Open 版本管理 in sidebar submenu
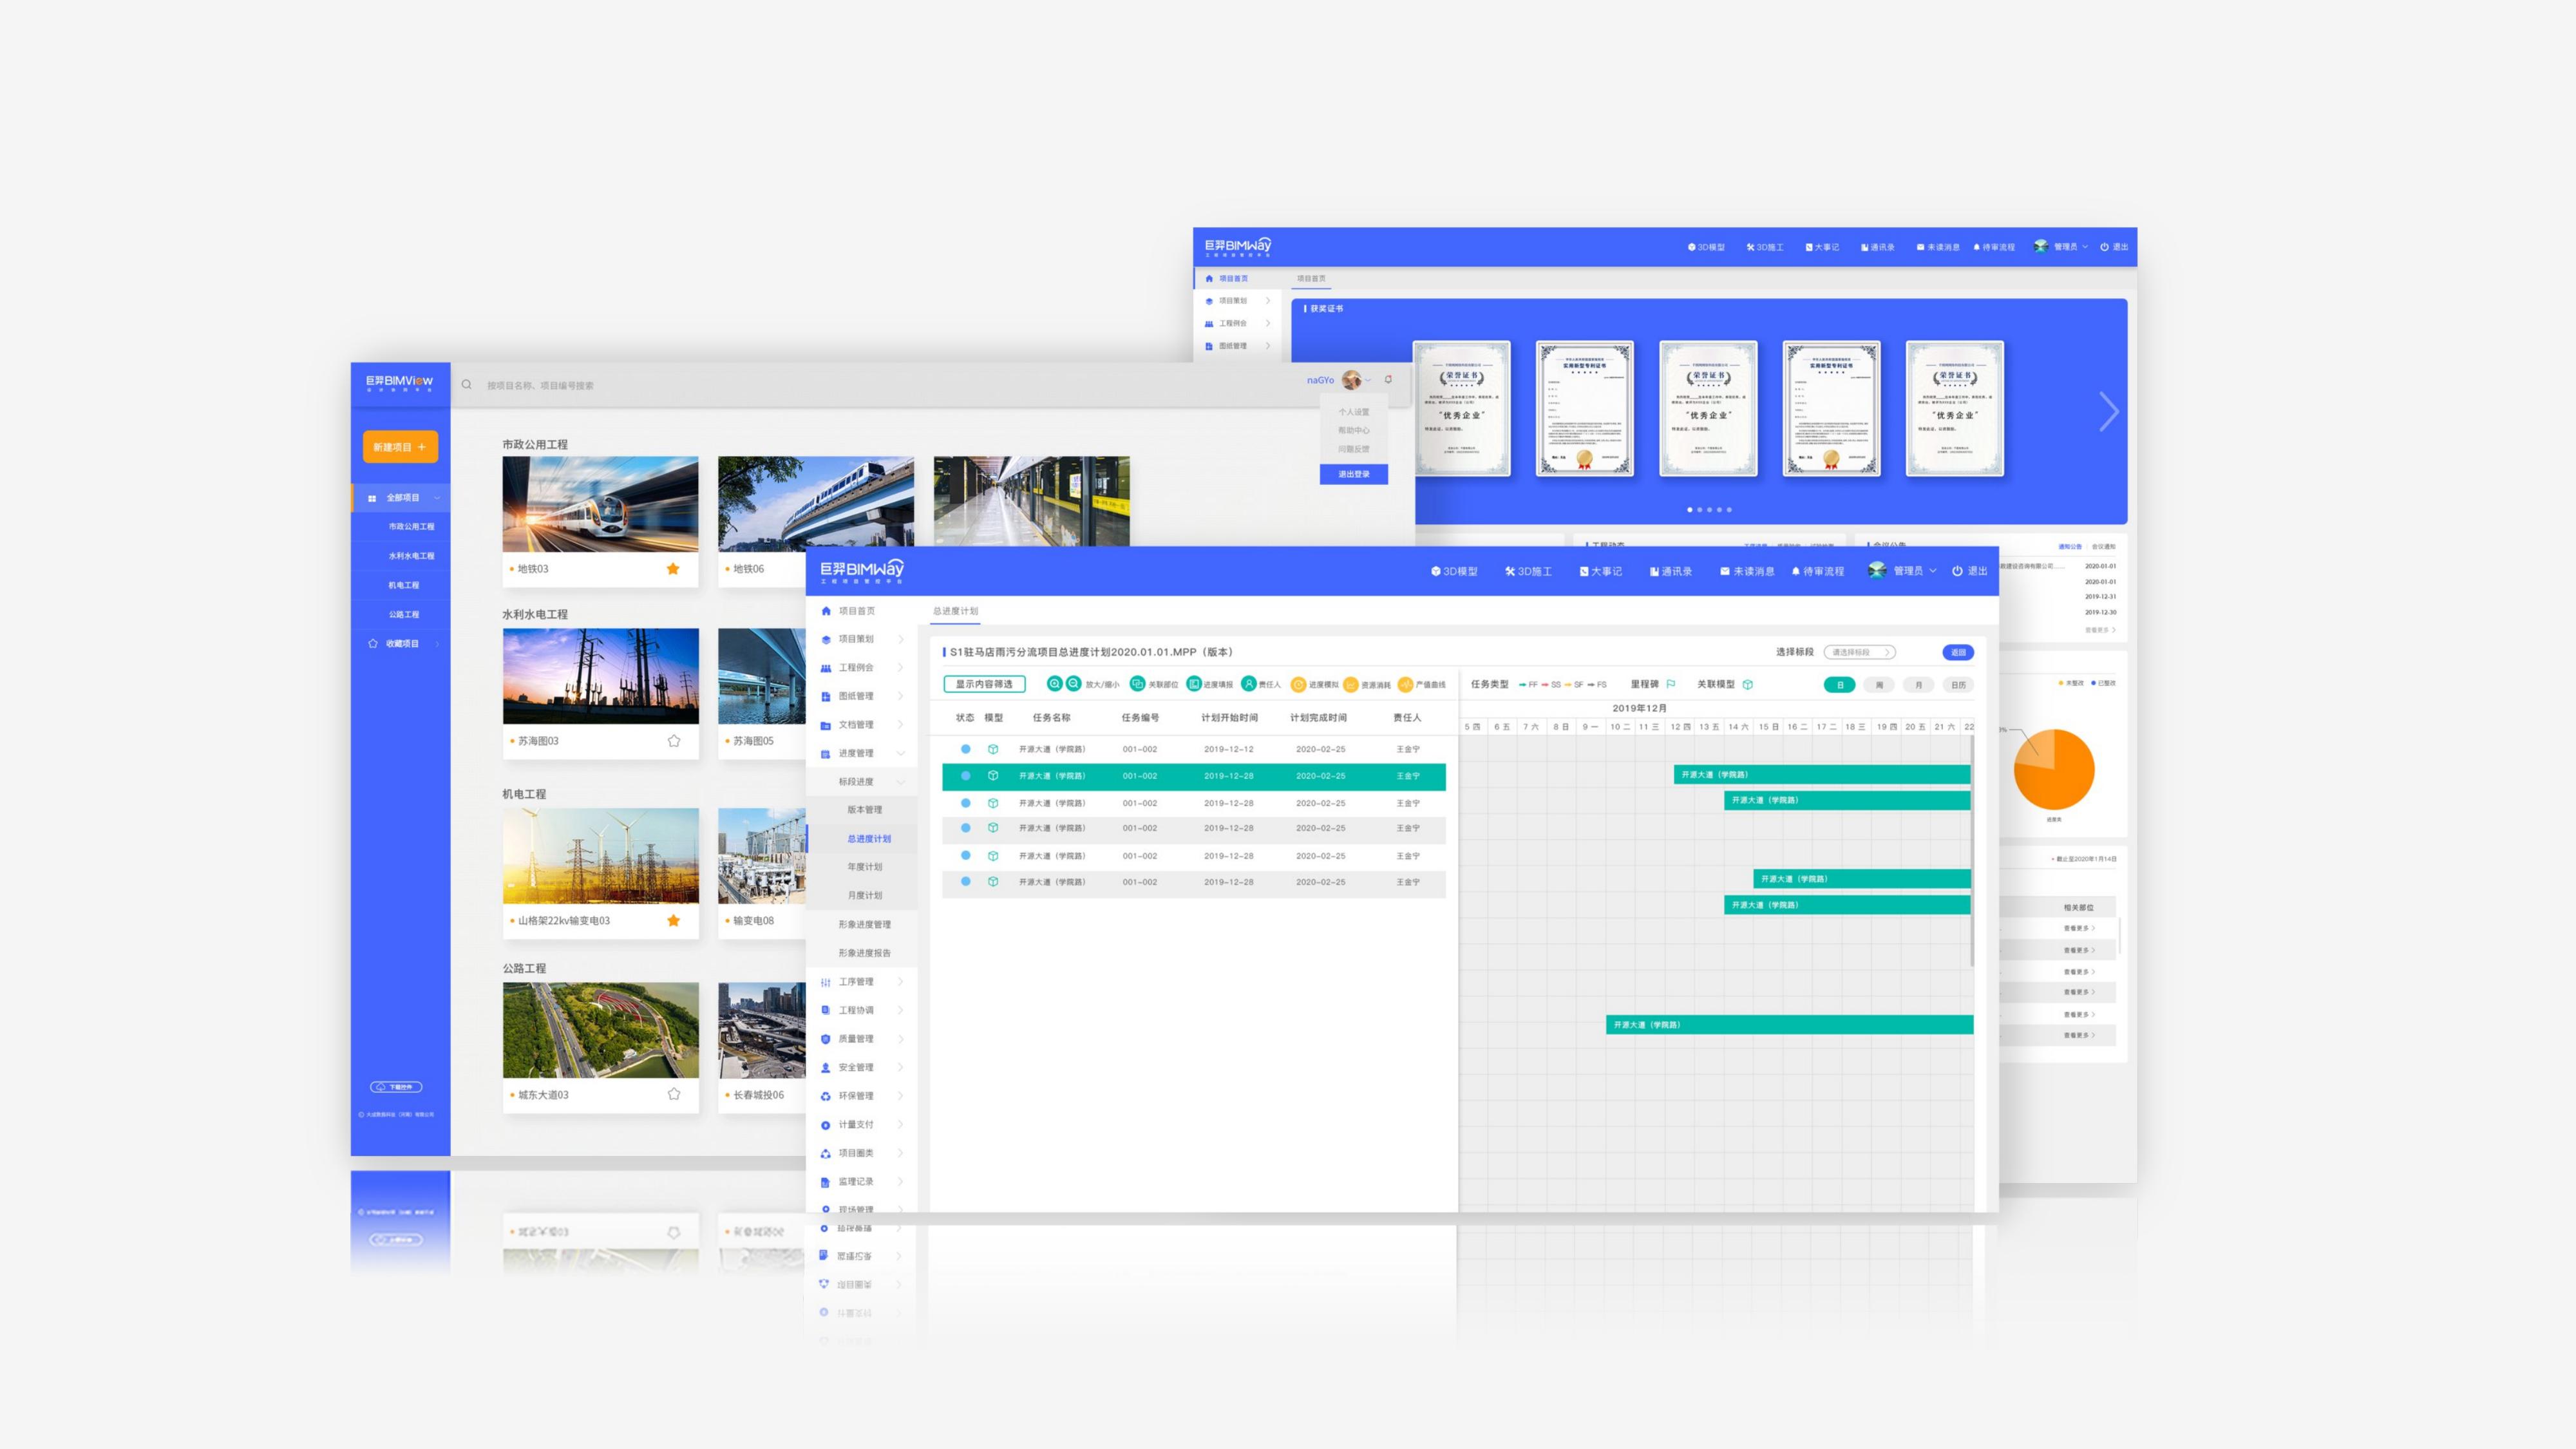The image size is (2576, 1449). click(x=864, y=810)
